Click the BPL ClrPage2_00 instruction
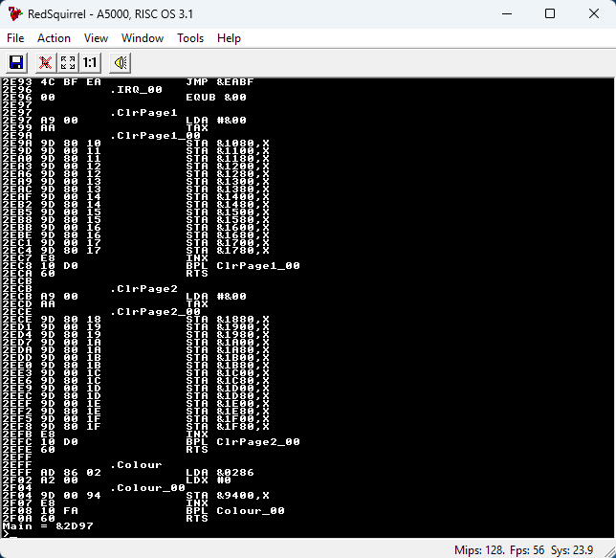The width and height of the screenshot is (616, 558). [x=243, y=442]
